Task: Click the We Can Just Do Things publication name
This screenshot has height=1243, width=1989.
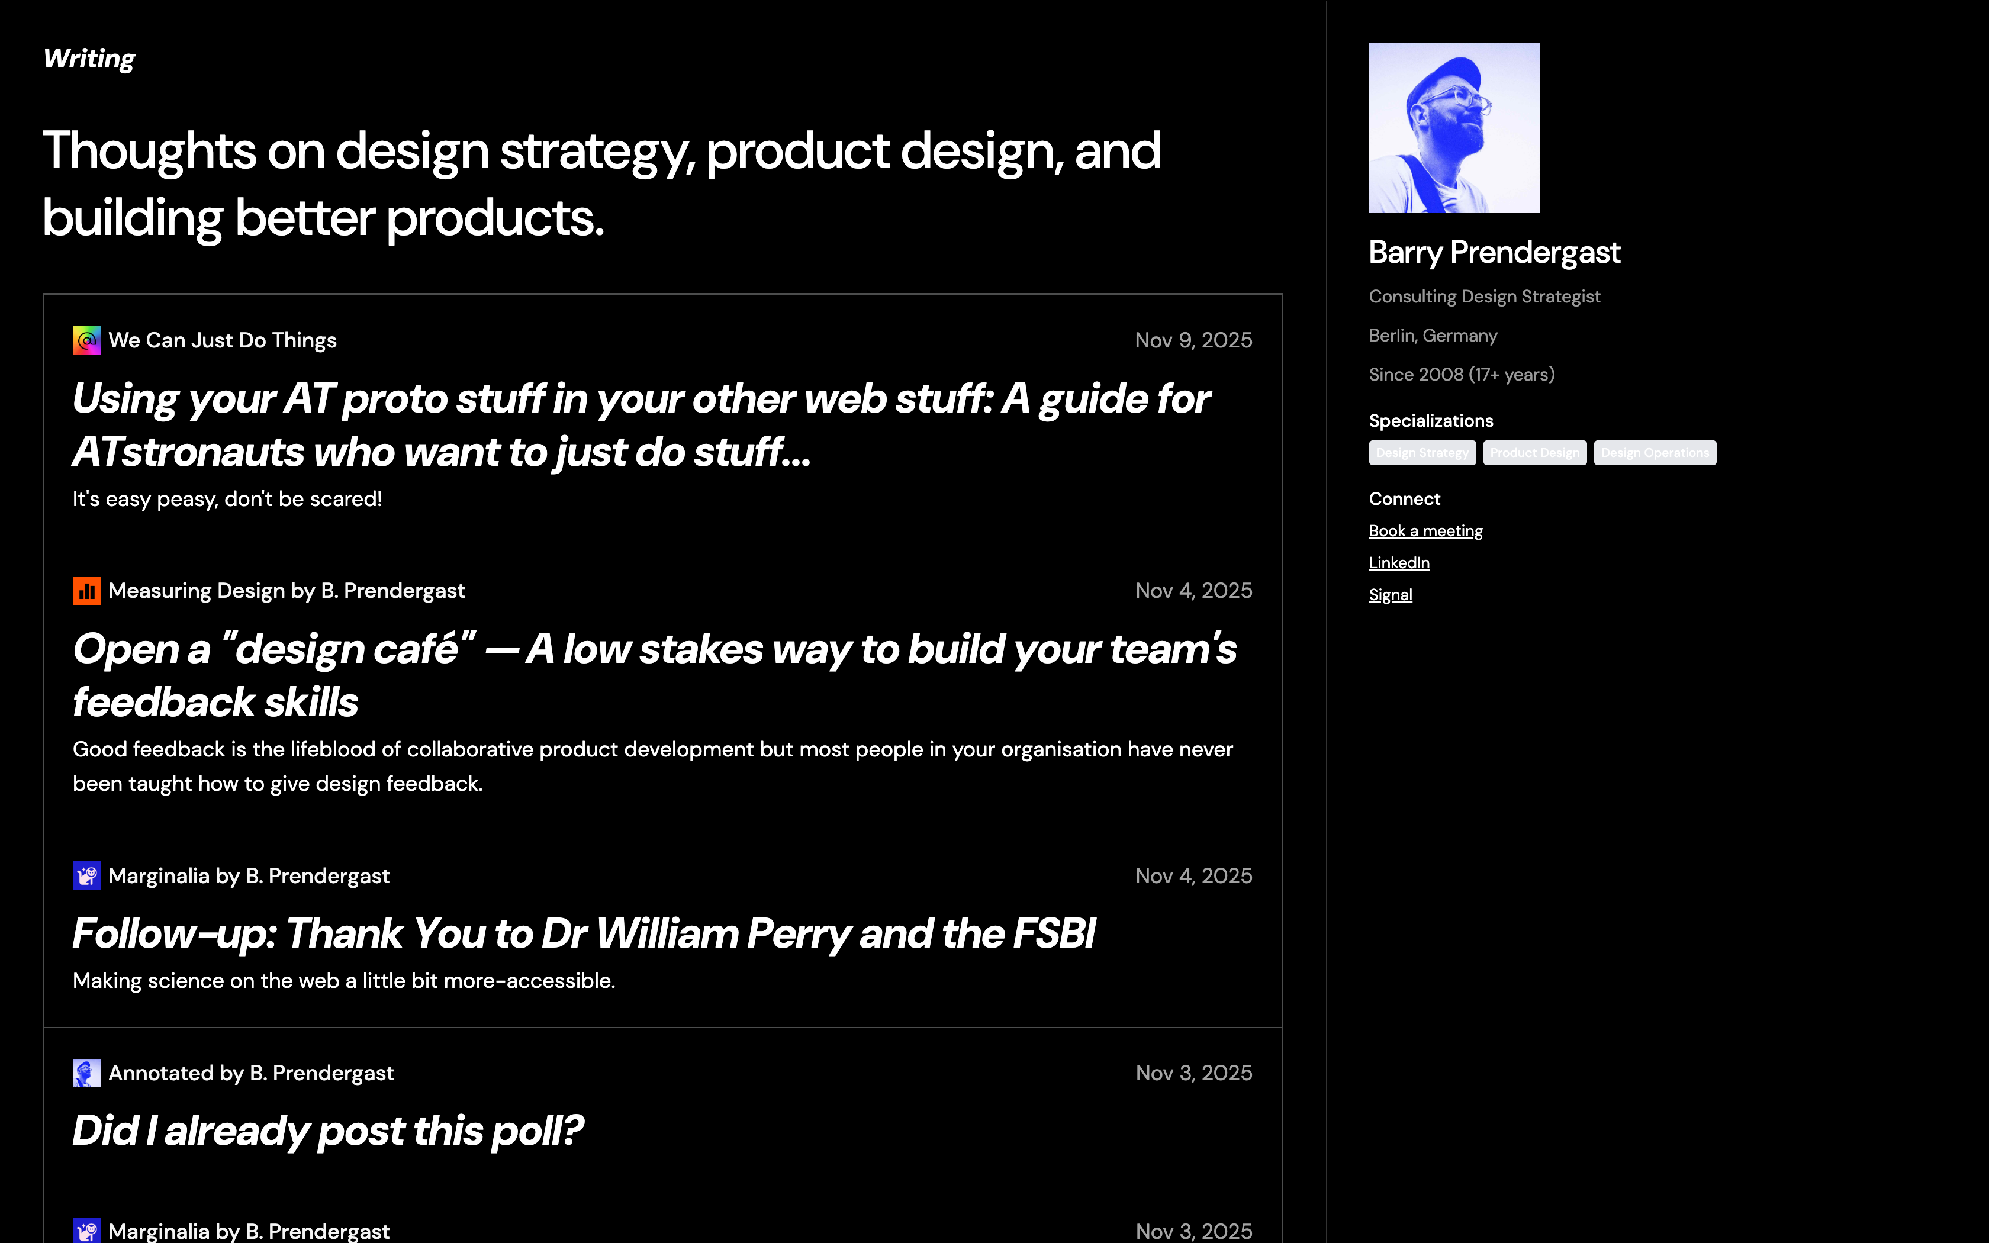Action: point(222,340)
